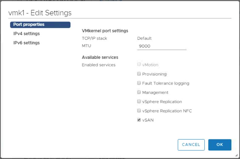Tick the Provisioning checkbox
Image resolution: width=240 pixels, height=159 pixels.
139,74
